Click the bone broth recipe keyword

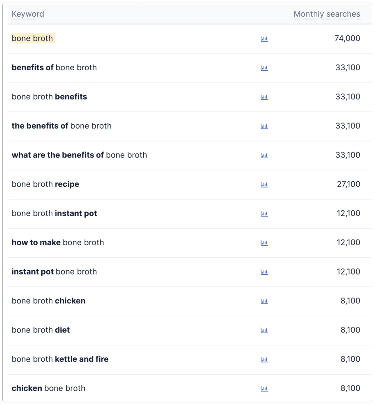pyautogui.click(x=45, y=184)
